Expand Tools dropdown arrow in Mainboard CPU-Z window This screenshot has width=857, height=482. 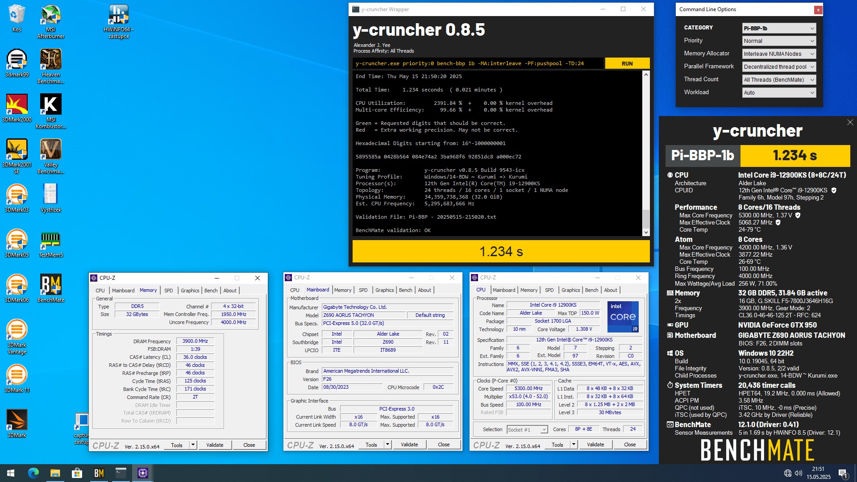[x=387, y=445]
